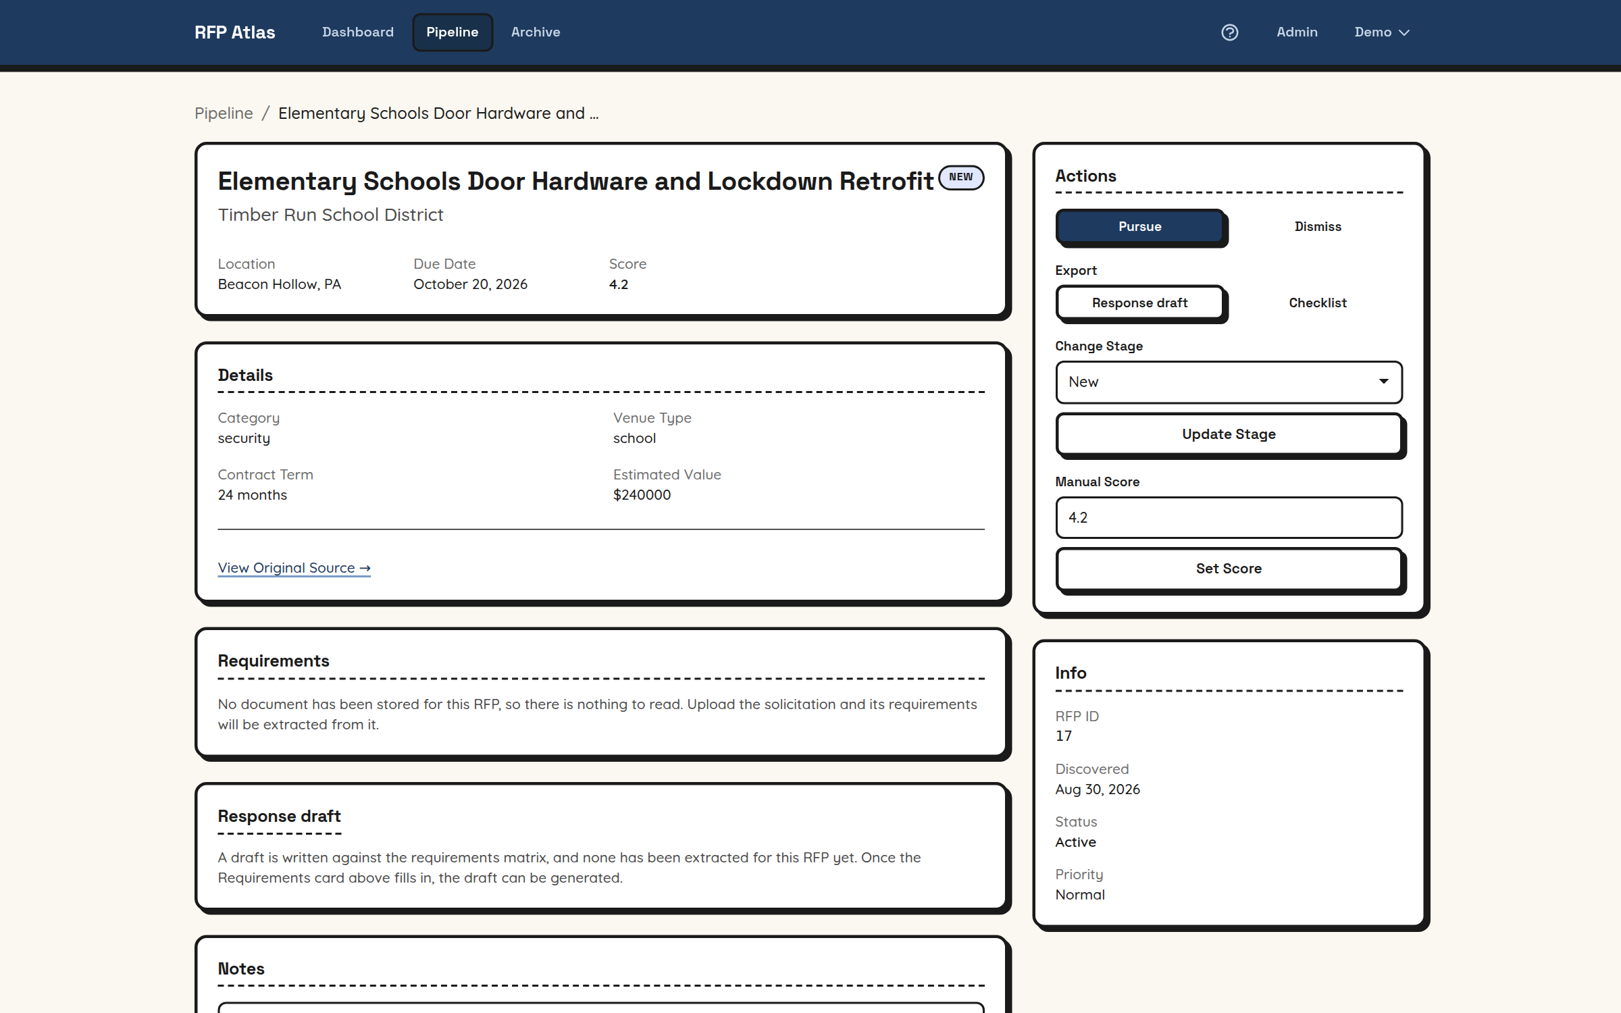Viewport: 1621px width, 1013px height.
Task: Select the Pipeline tab
Action: pos(453,32)
